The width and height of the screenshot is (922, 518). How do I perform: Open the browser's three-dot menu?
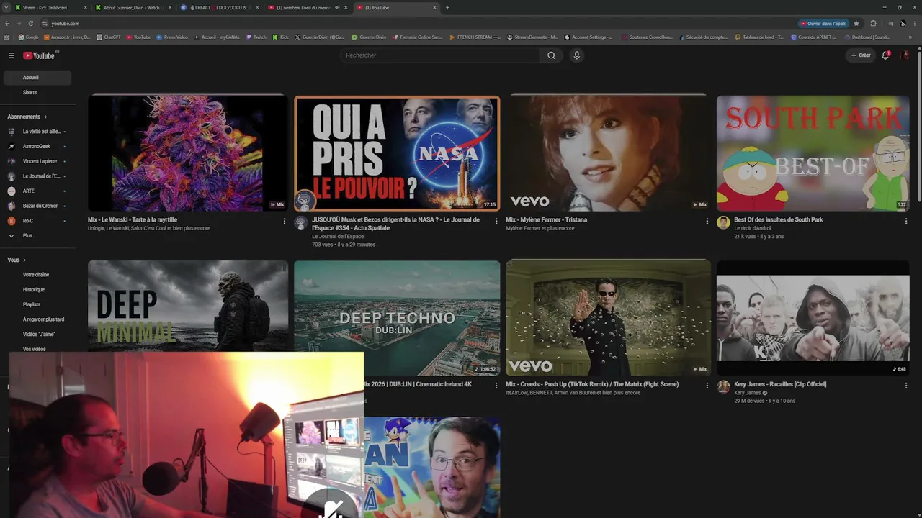[x=916, y=23]
